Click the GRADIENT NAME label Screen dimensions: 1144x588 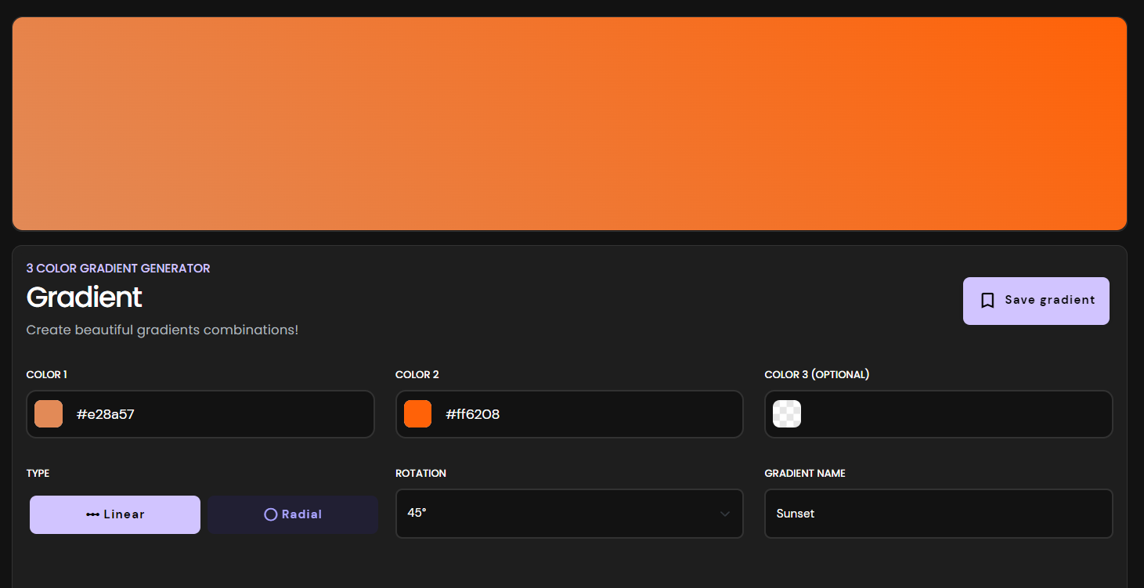(x=805, y=473)
